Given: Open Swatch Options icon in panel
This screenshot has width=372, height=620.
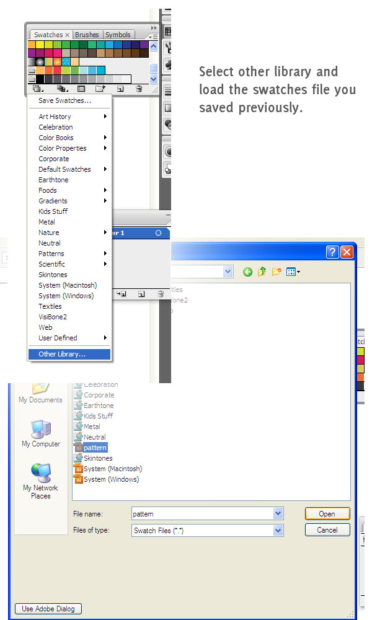Looking at the screenshot, I should [x=81, y=89].
